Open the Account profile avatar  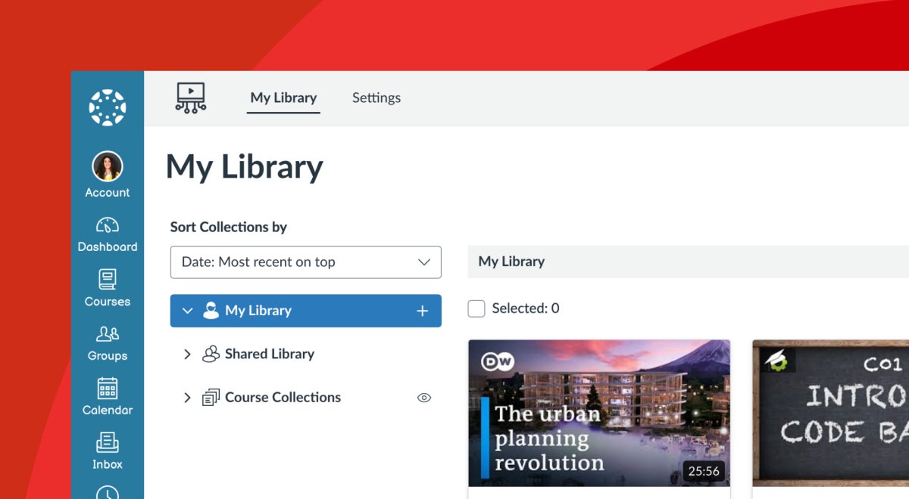(108, 166)
